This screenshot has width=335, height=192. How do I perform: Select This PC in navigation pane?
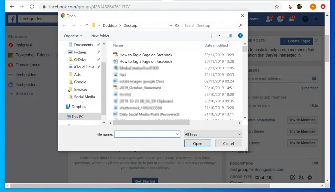click(x=77, y=117)
